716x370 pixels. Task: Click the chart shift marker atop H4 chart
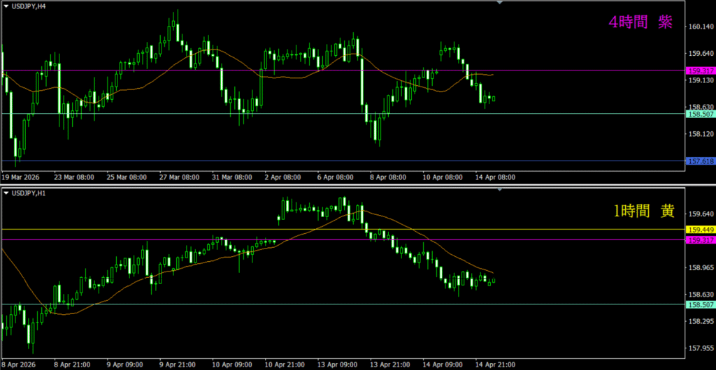(499, 3)
